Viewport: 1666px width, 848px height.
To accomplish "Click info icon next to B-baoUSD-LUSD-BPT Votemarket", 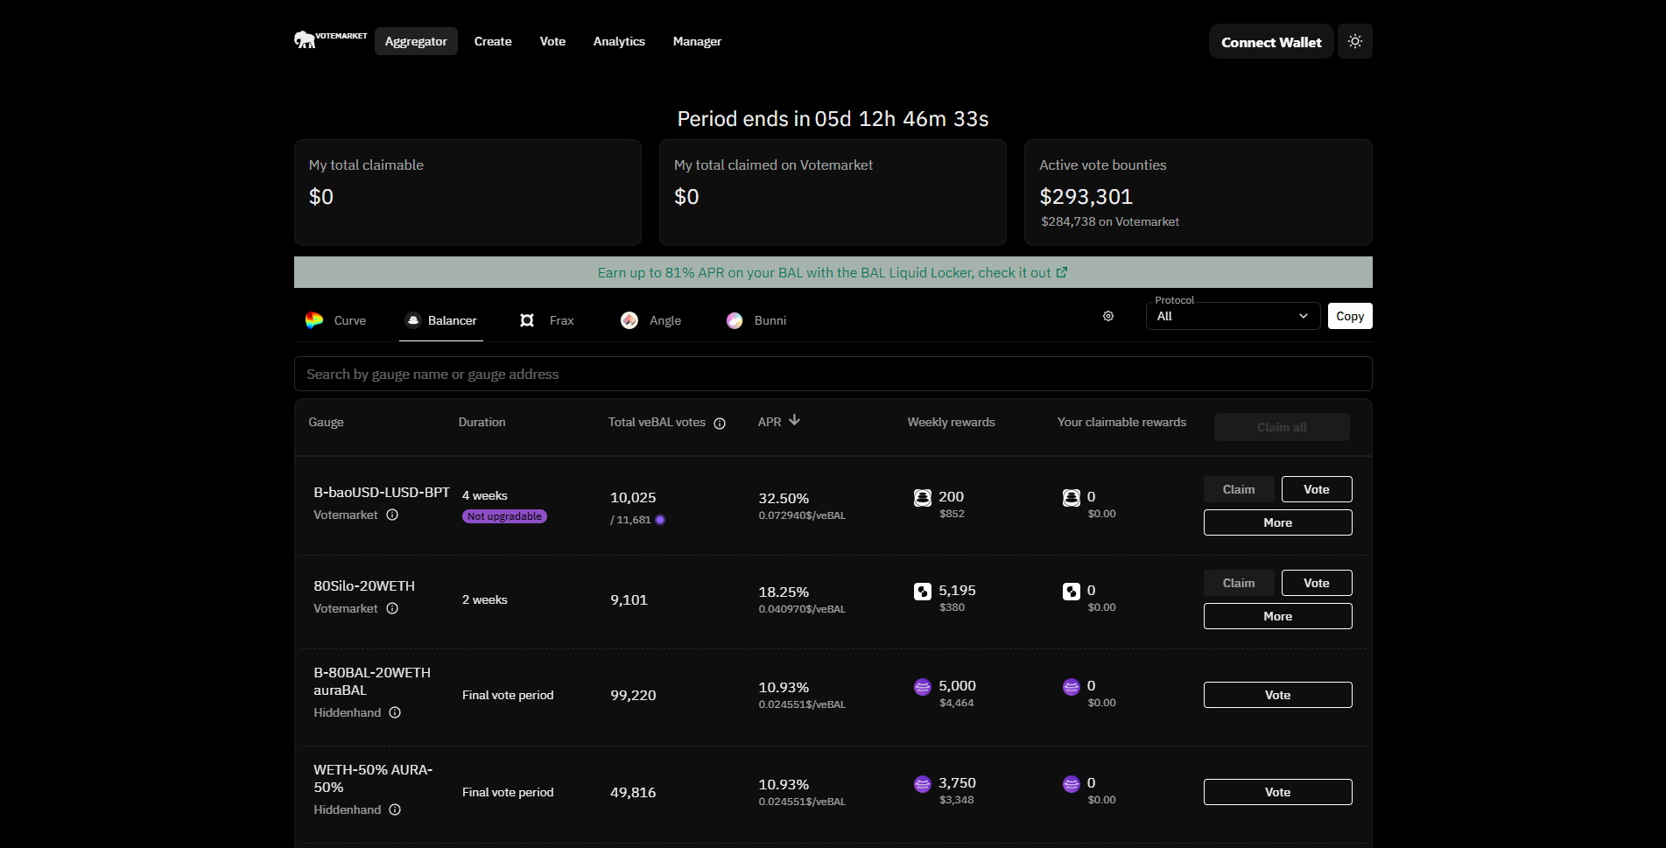I will point(392,515).
